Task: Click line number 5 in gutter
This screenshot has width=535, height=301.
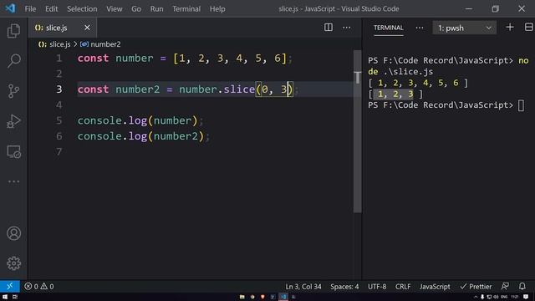Action: [x=59, y=120]
